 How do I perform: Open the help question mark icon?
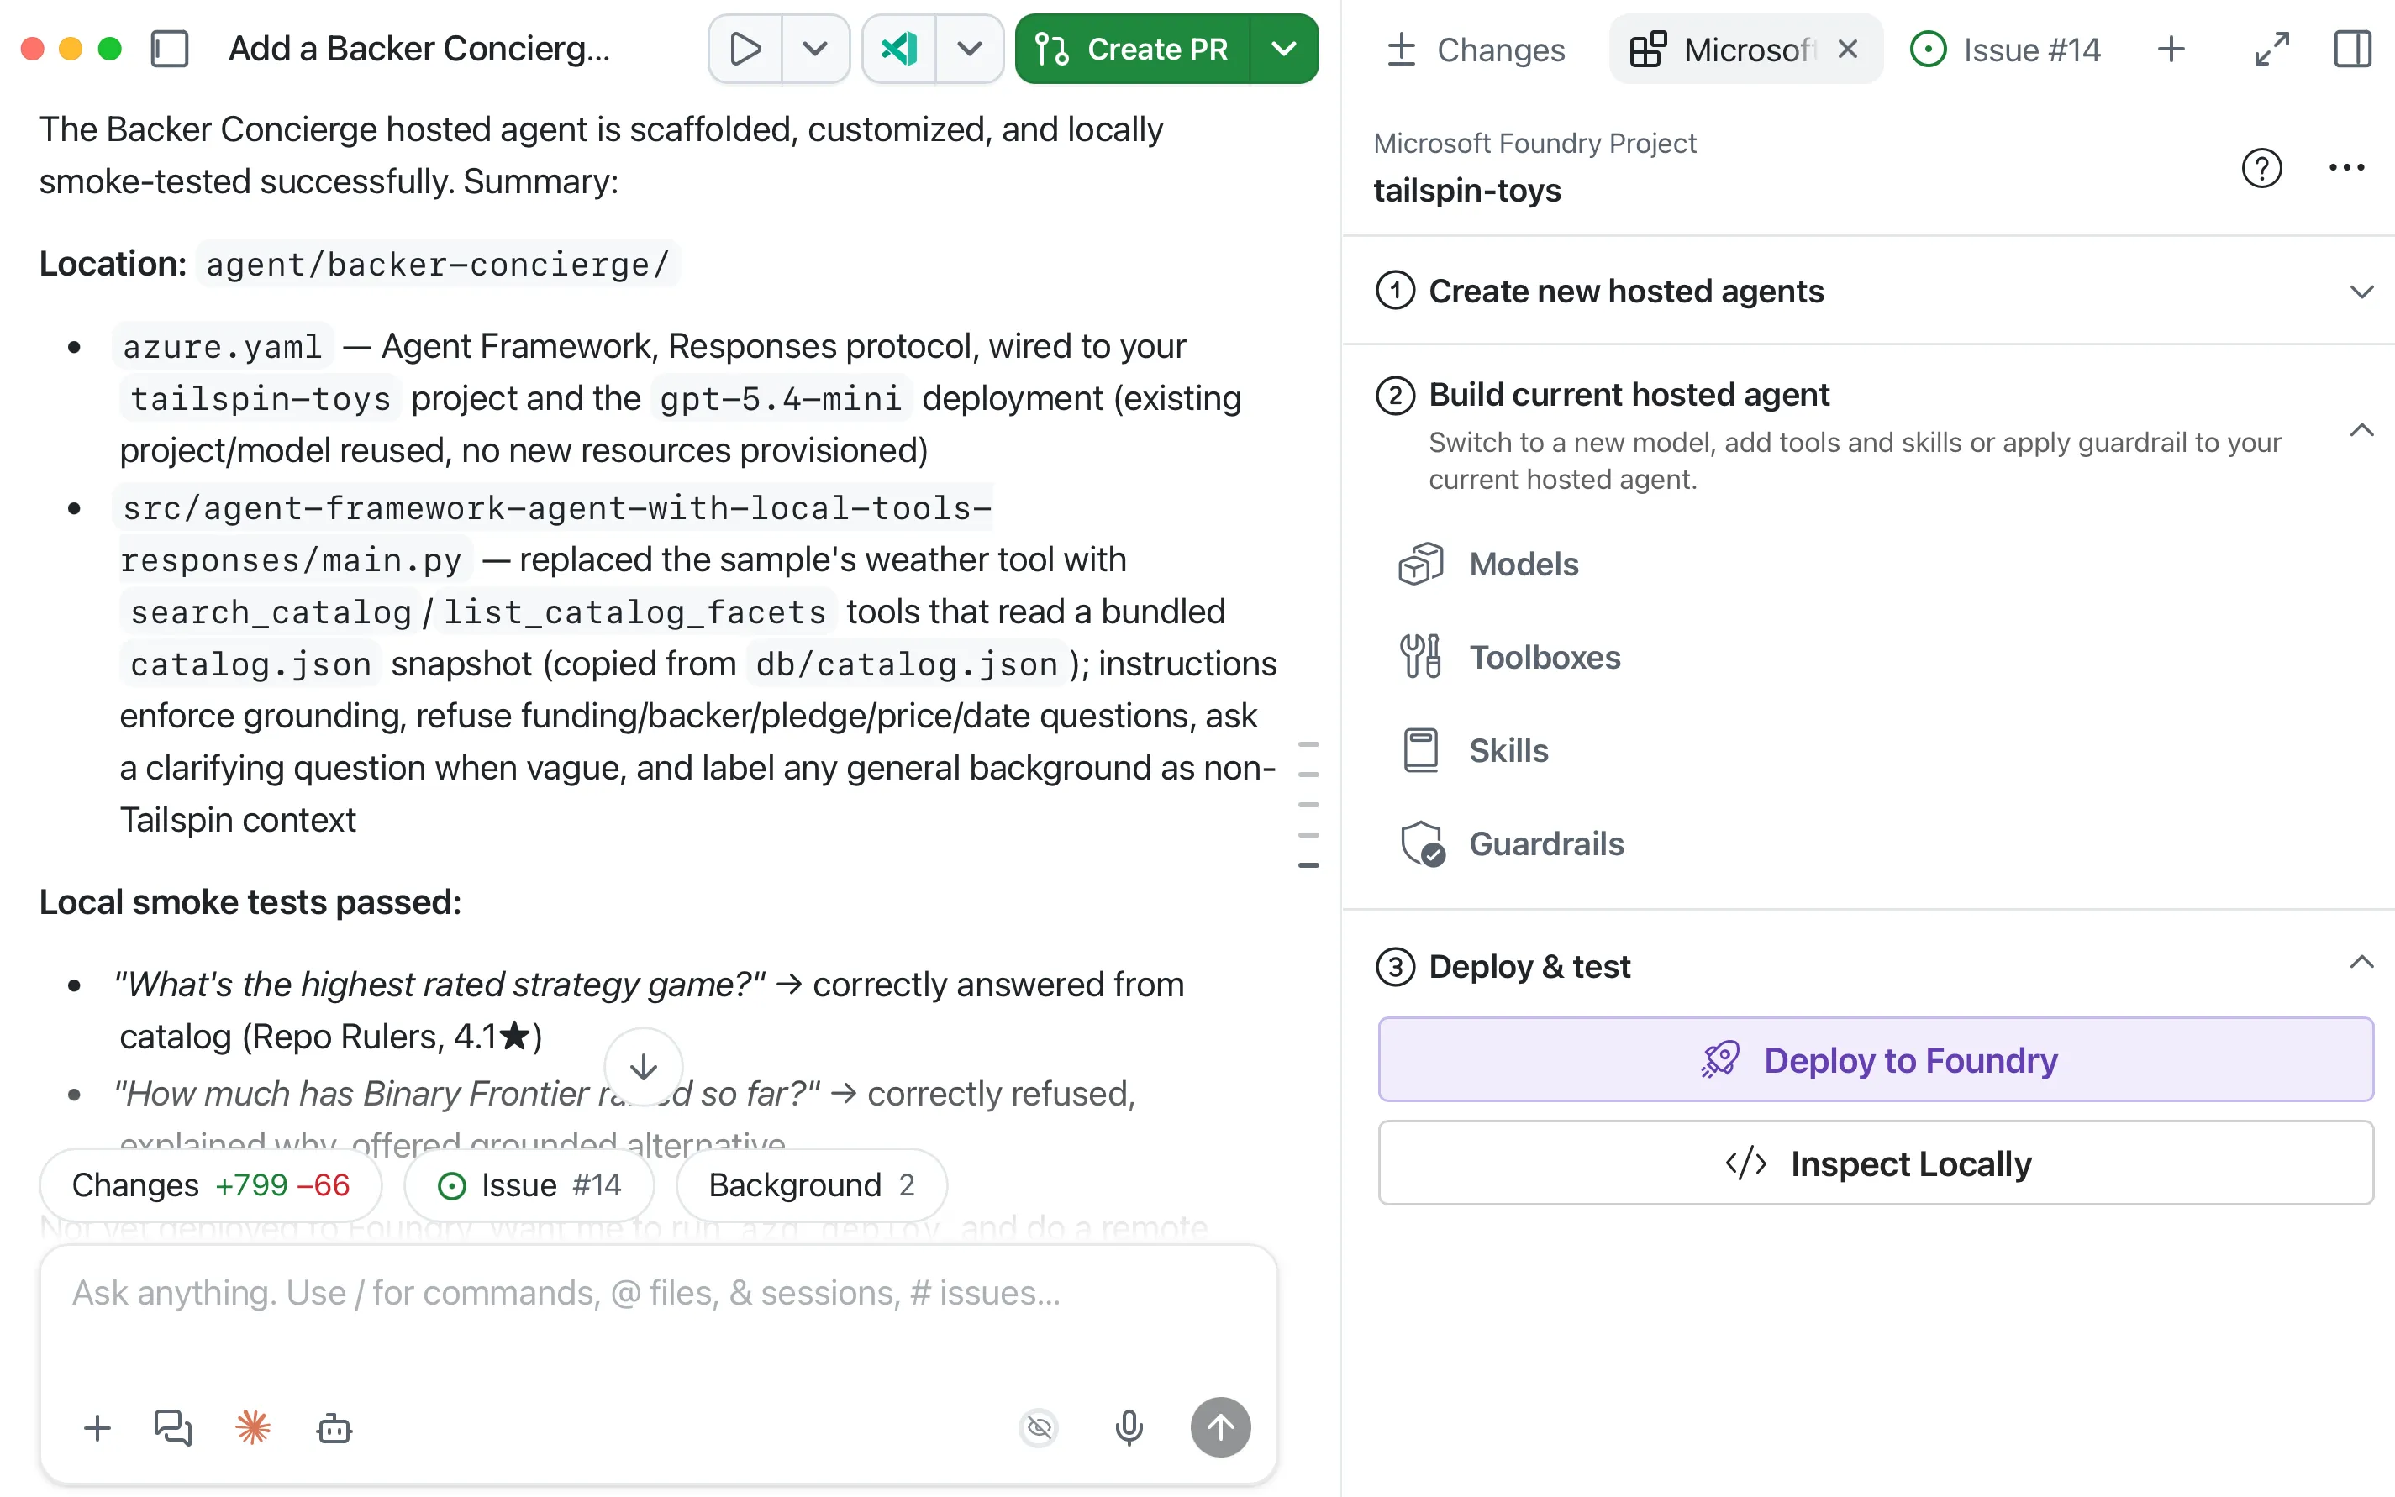pyautogui.click(x=2261, y=167)
